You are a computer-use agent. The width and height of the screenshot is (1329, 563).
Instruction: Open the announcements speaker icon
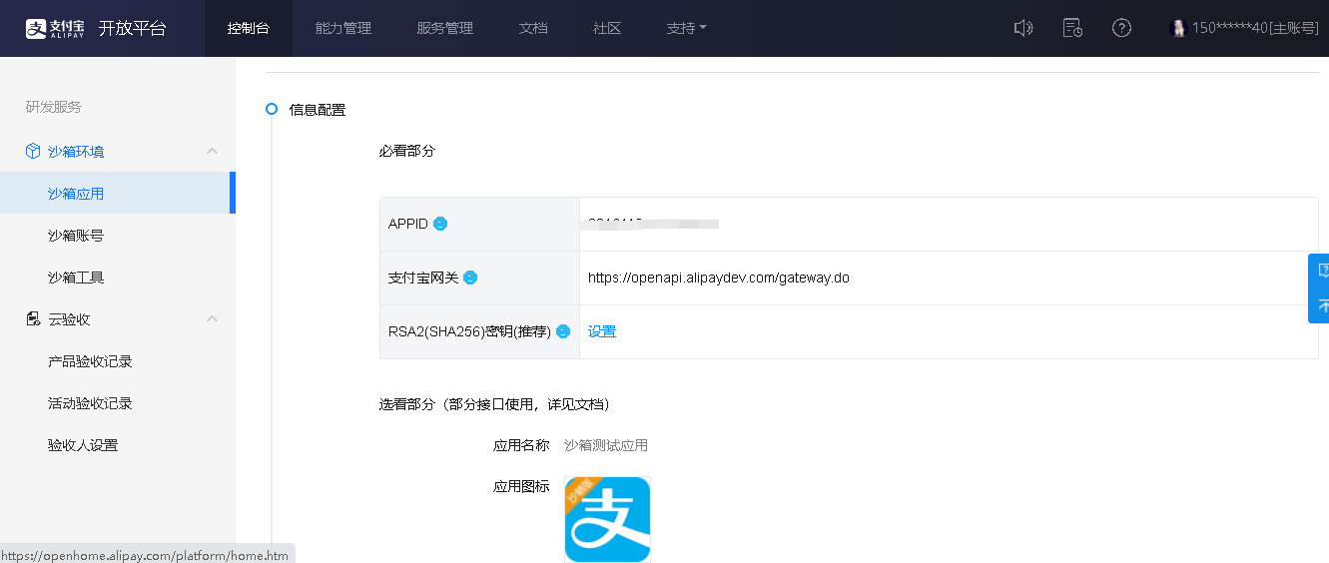tap(1022, 28)
